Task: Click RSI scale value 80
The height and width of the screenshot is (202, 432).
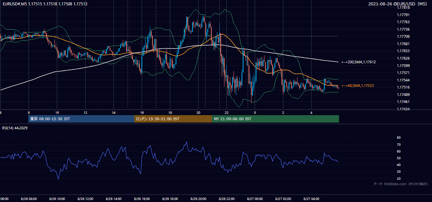Action: (399, 138)
